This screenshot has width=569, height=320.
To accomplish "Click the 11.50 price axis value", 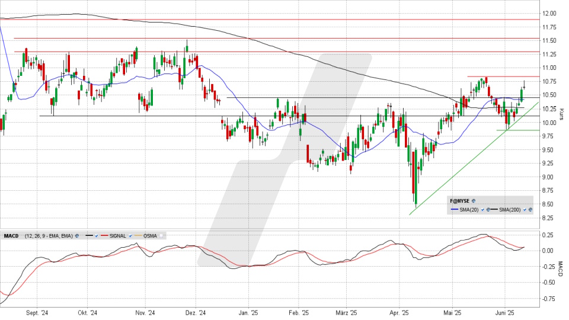I will 549,41.
